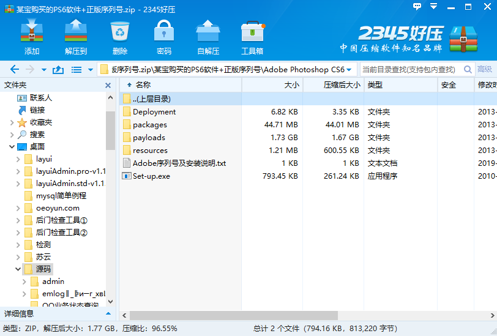Click the 高级 advanced search link

[x=485, y=70]
